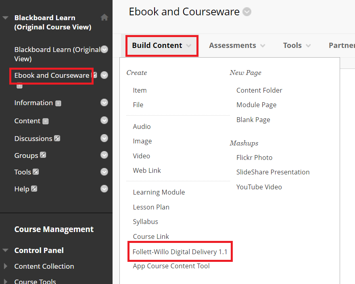Image resolution: width=355 pixels, height=284 pixels.
Task: Collapse the Blackboard Learn course menu arrow
Action: tap(5, 17)
